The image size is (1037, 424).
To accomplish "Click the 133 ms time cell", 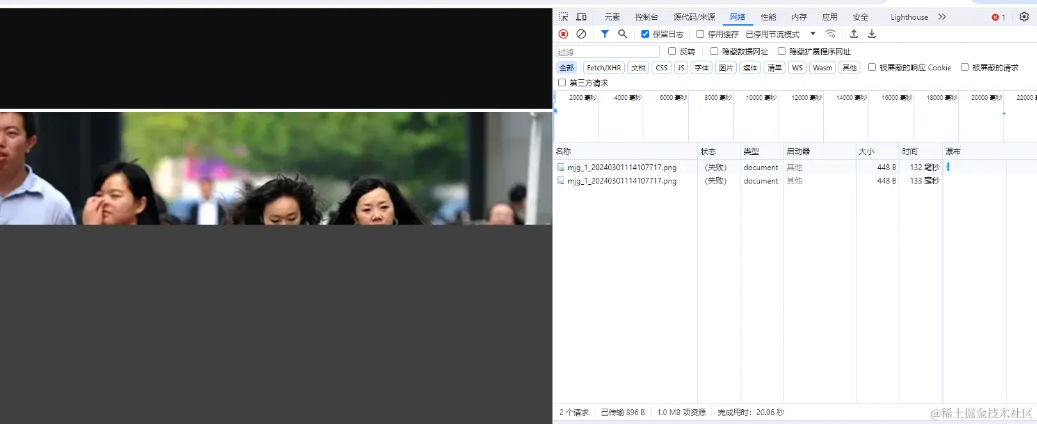I will [924, 181].
